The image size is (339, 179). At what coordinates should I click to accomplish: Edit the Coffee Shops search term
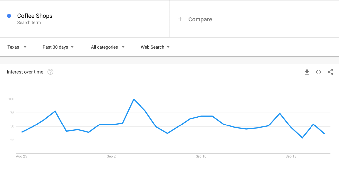click(x=35, y=16)
